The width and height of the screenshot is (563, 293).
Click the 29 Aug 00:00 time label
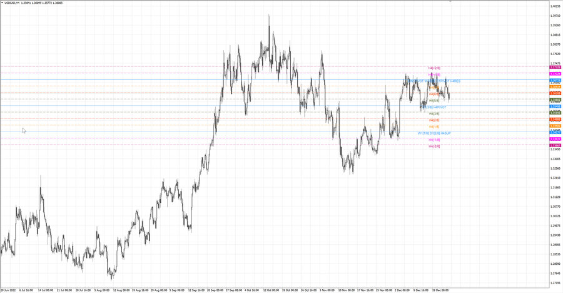tap(159, 290)
